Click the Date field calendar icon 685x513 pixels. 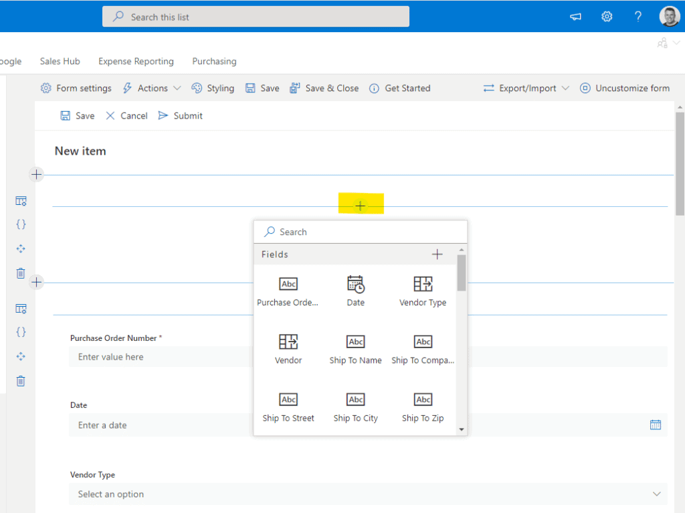point(656,425)
